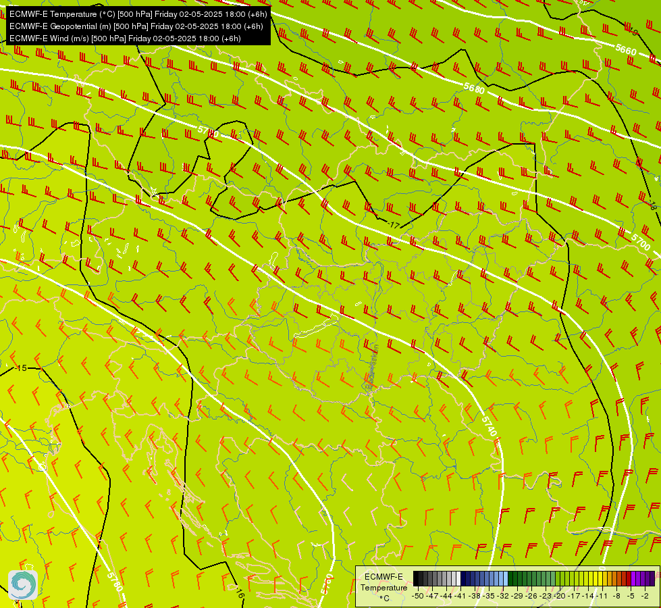This screenshot has width=661, height=608.
Task: Click the -41 value on temperature legend
Action: pyautogui.click(x=460, y=596)
